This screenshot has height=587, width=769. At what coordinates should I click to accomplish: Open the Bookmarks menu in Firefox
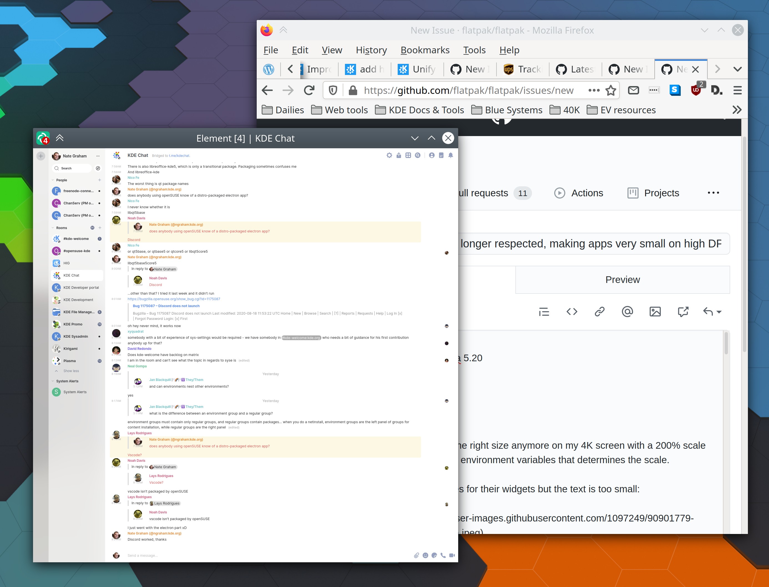425,50
